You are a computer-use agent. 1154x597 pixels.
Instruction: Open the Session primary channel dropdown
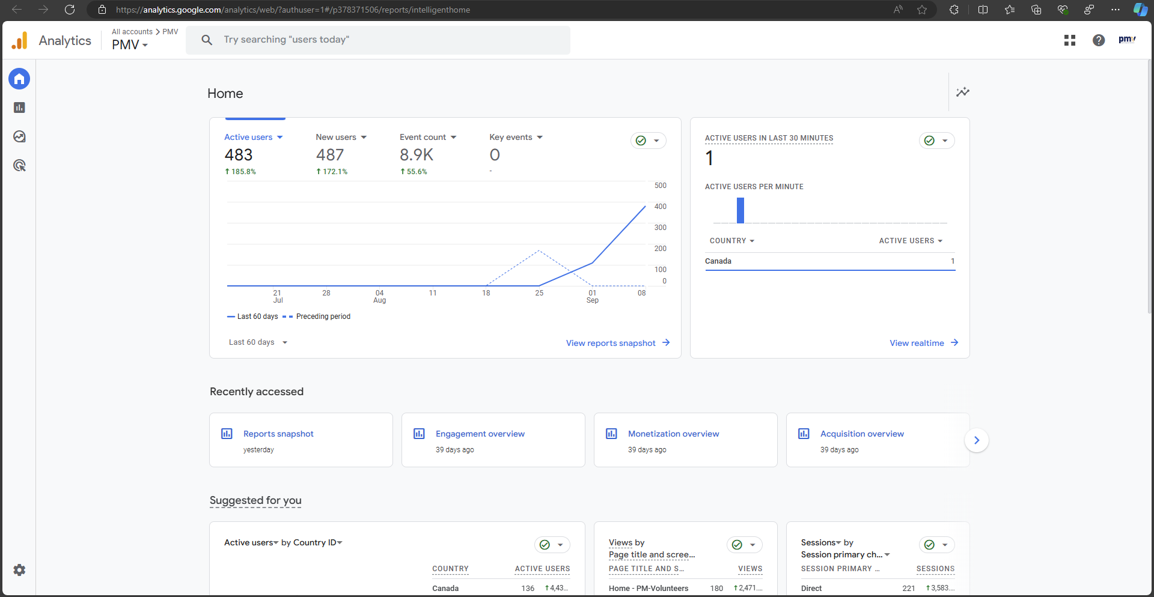[x=845, y=554]
